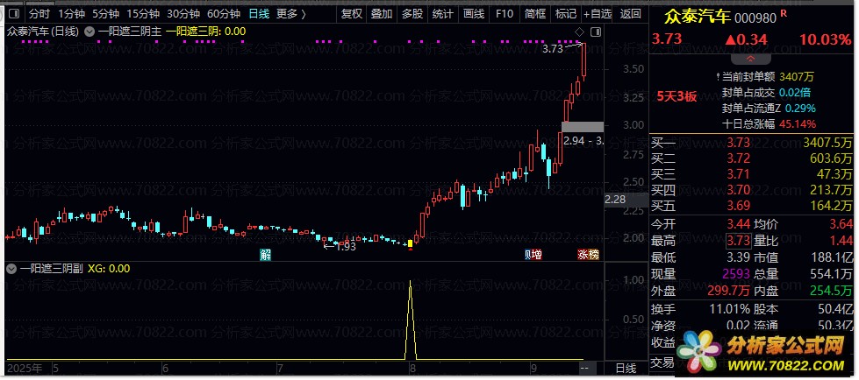Select the 日线 daily period tab
Viewport: 859px width, 380px height.
[259, 14]
